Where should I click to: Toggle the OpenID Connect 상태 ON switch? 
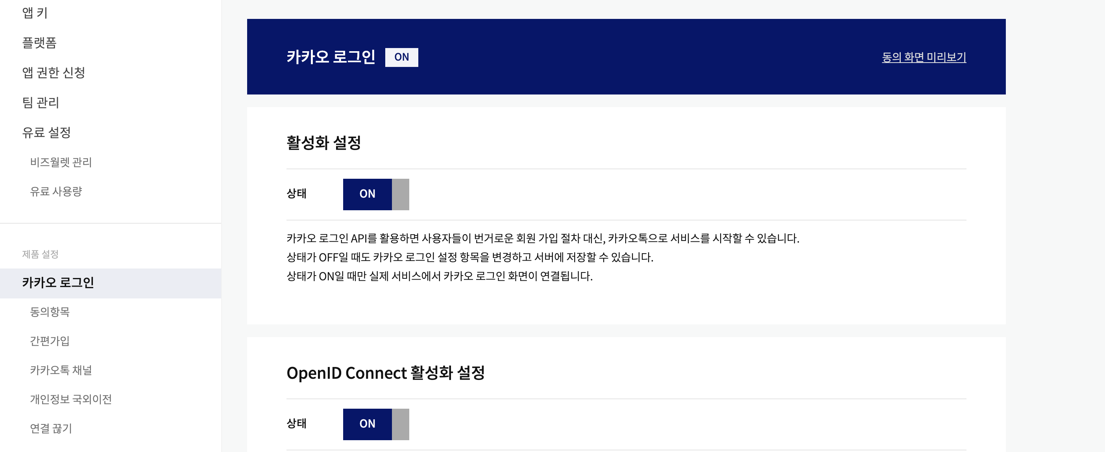[x=376, y=424]
